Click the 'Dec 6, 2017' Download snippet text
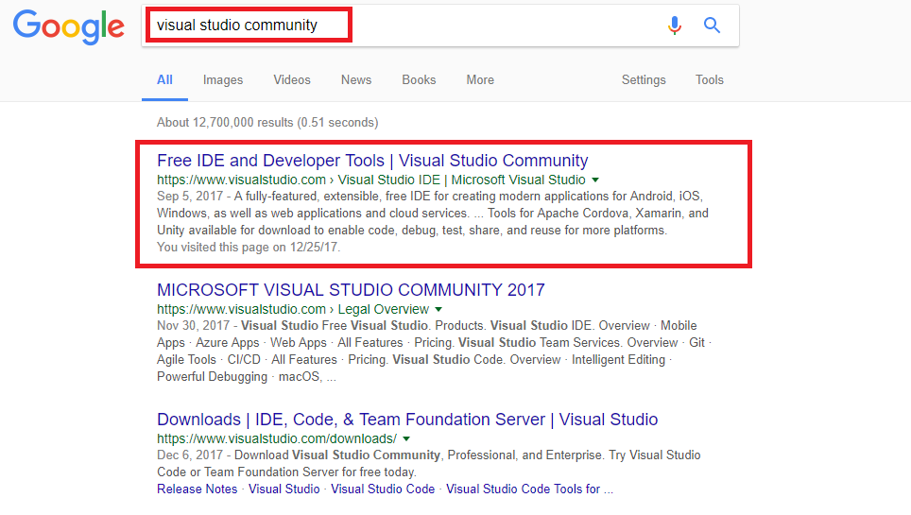 pos(429,463)
